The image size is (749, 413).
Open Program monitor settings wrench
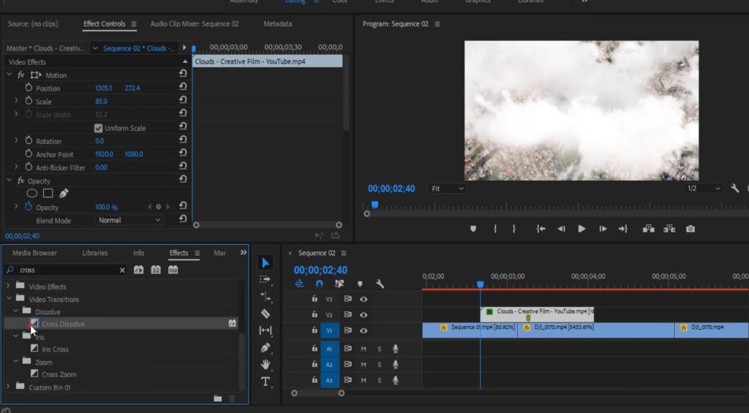(734, 188)
